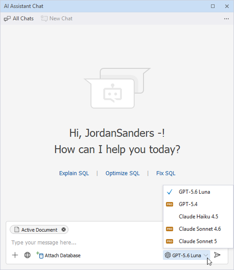Click the model selector chevron arrow
The height and width of the screenshot is (270, 234).
tap(206, 255)
